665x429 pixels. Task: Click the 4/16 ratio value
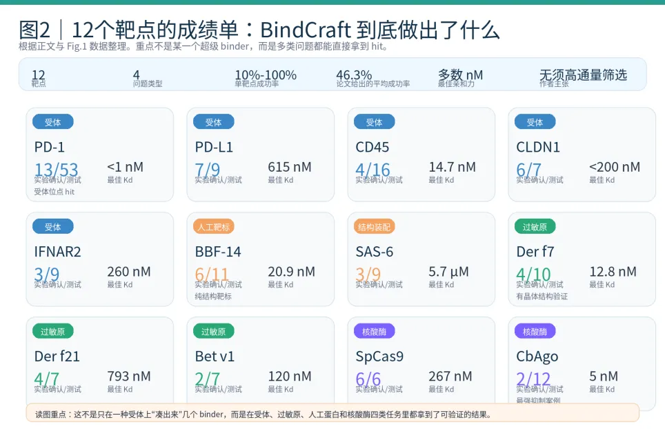(373, 170)
